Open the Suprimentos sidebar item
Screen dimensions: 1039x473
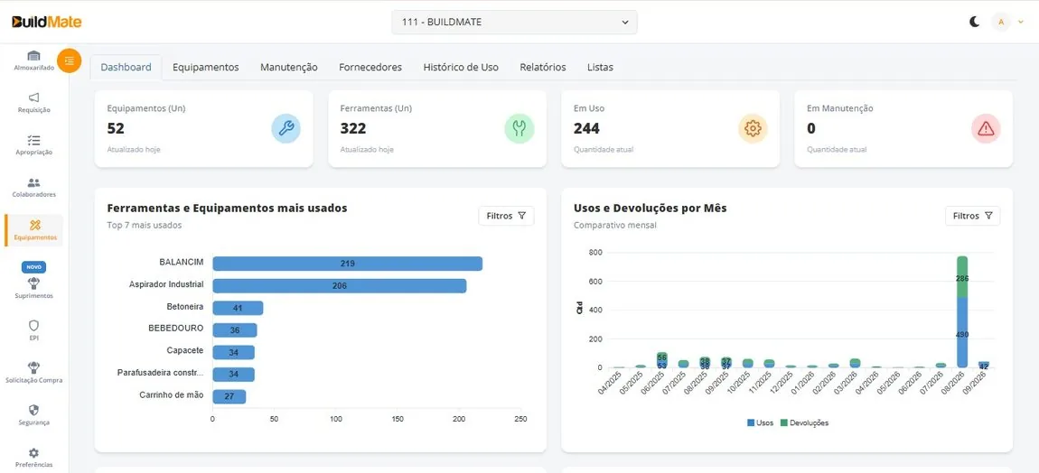pyautogui.click(x=33, y=288)
